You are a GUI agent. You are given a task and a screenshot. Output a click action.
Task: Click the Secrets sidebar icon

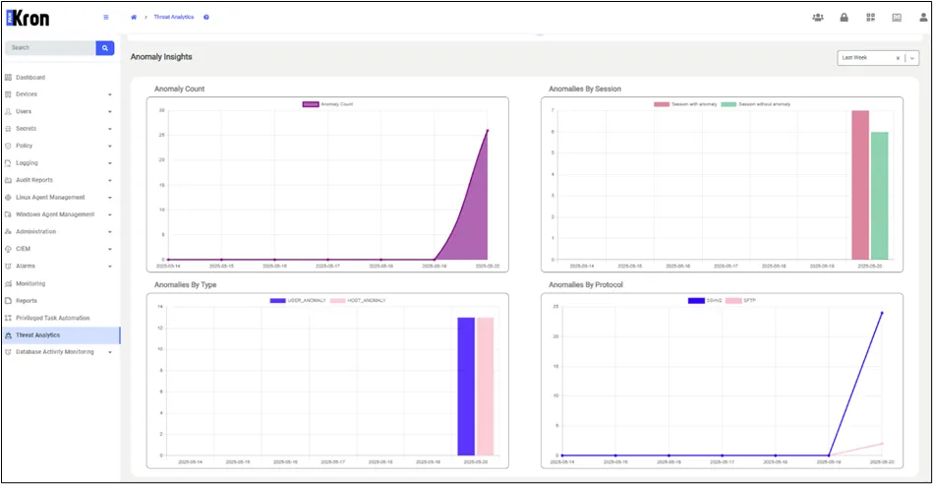tap(8, 129)
